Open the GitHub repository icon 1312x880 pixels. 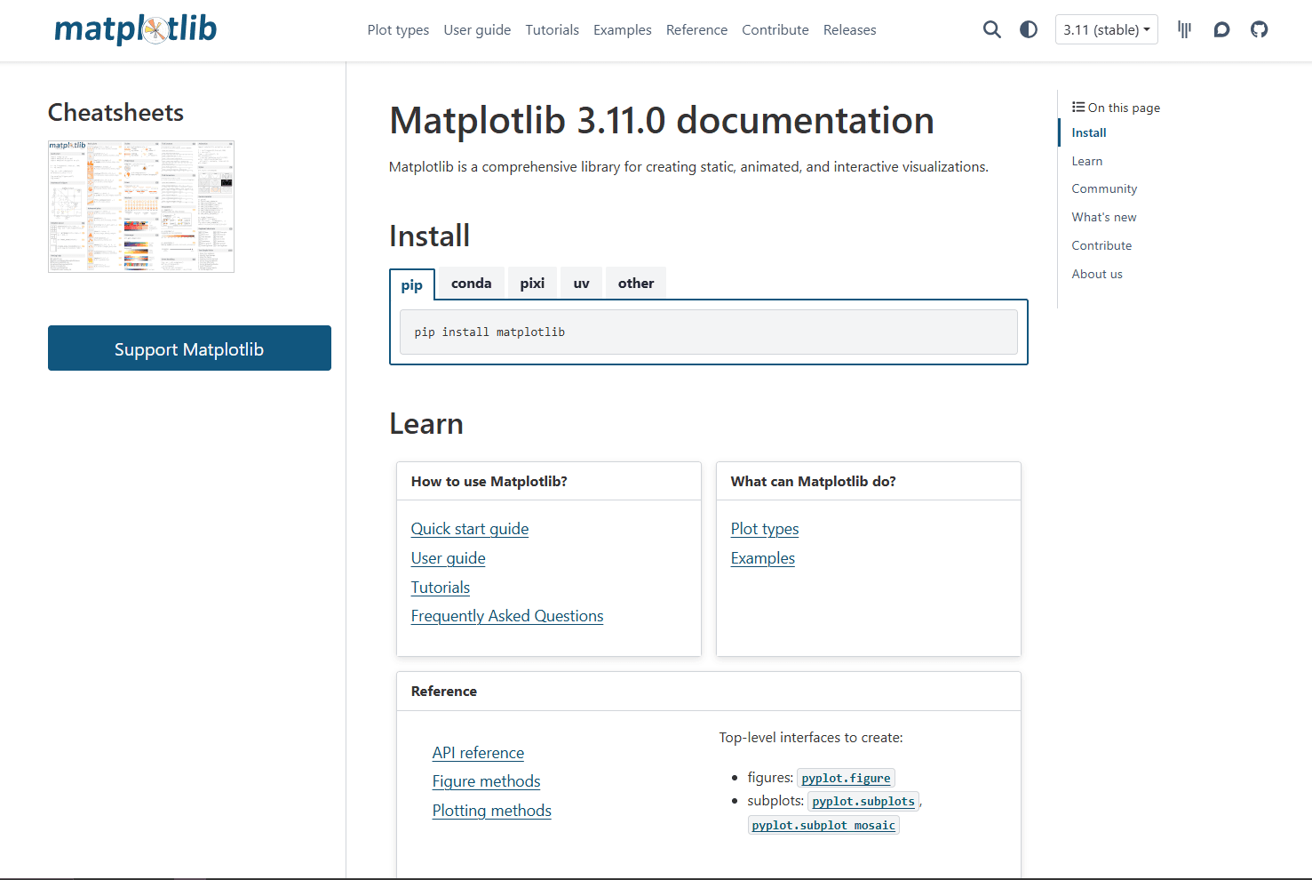(x=1259, y=29)
